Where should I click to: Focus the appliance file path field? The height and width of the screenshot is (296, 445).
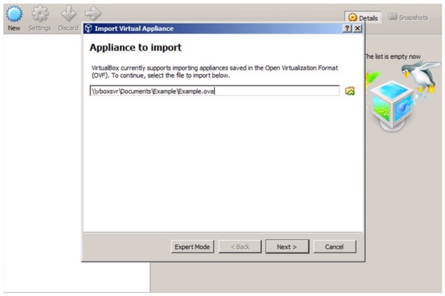pyautogui.click(x=215, y=91)
